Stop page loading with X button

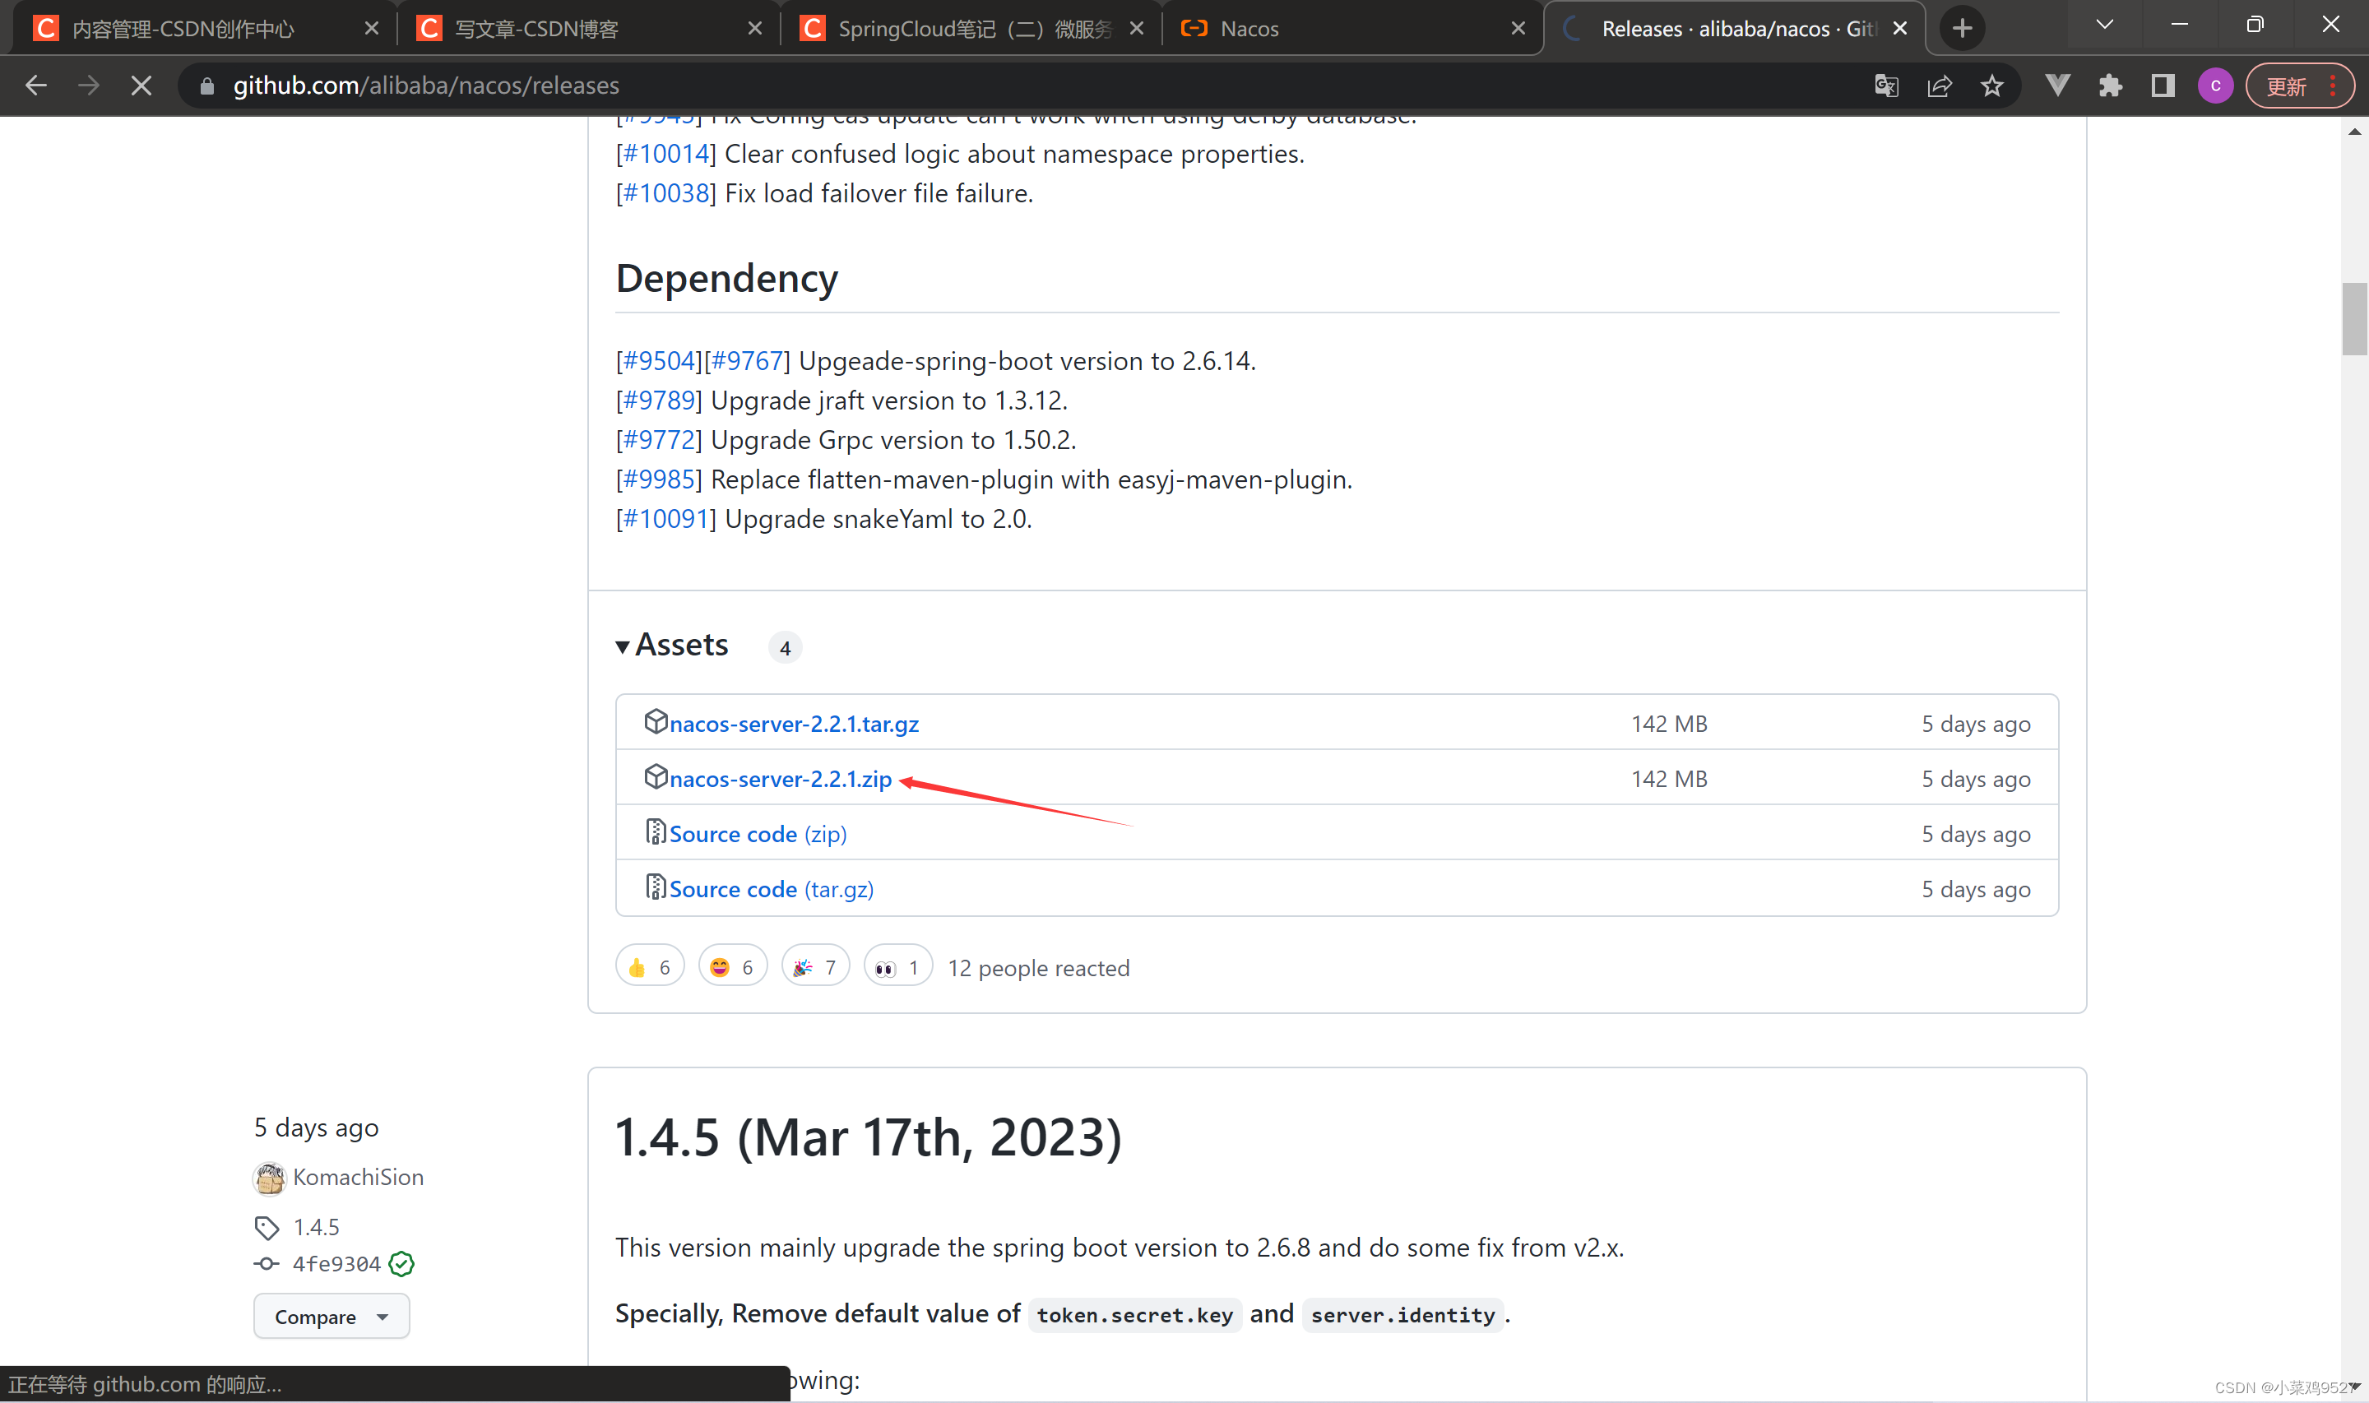coord(141,86)
